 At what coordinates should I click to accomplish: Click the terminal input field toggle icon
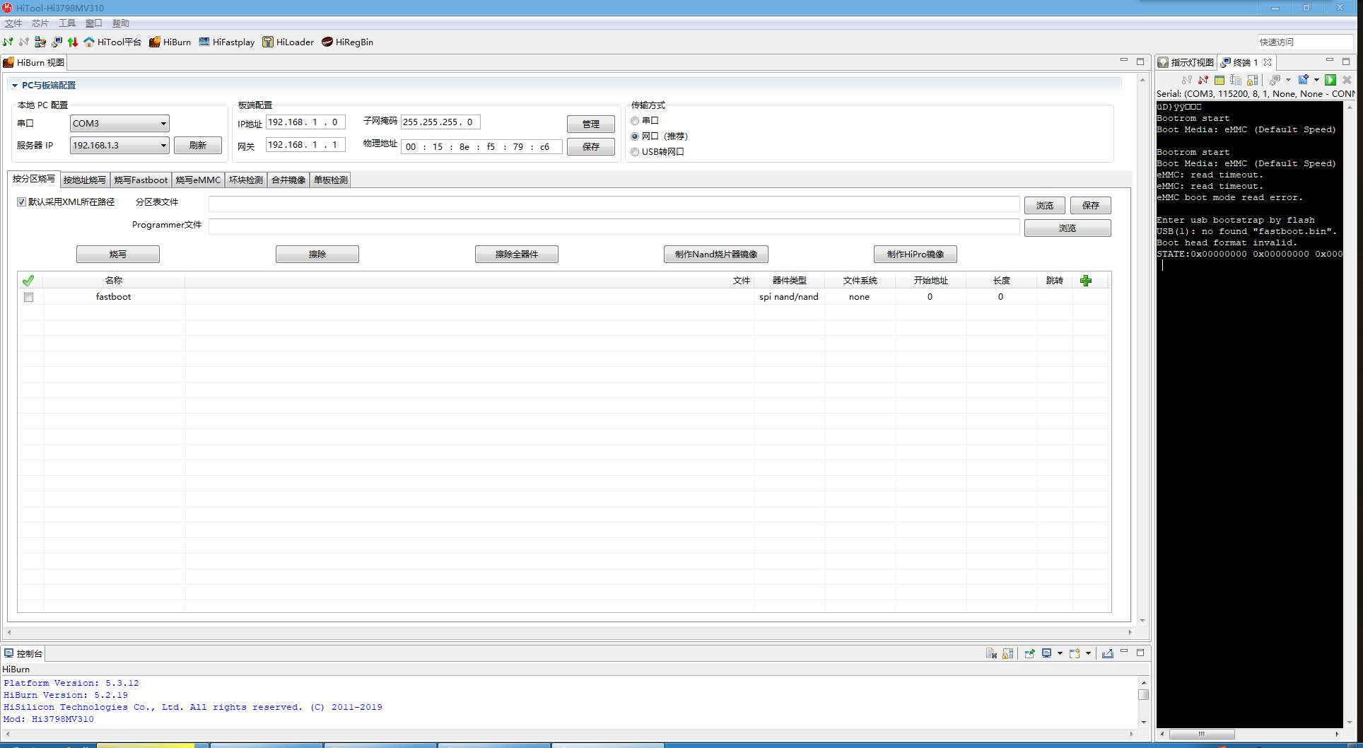pos(1235,80)
